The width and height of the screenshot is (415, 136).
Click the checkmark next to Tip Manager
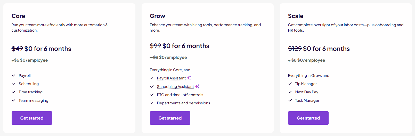[290, 84]
